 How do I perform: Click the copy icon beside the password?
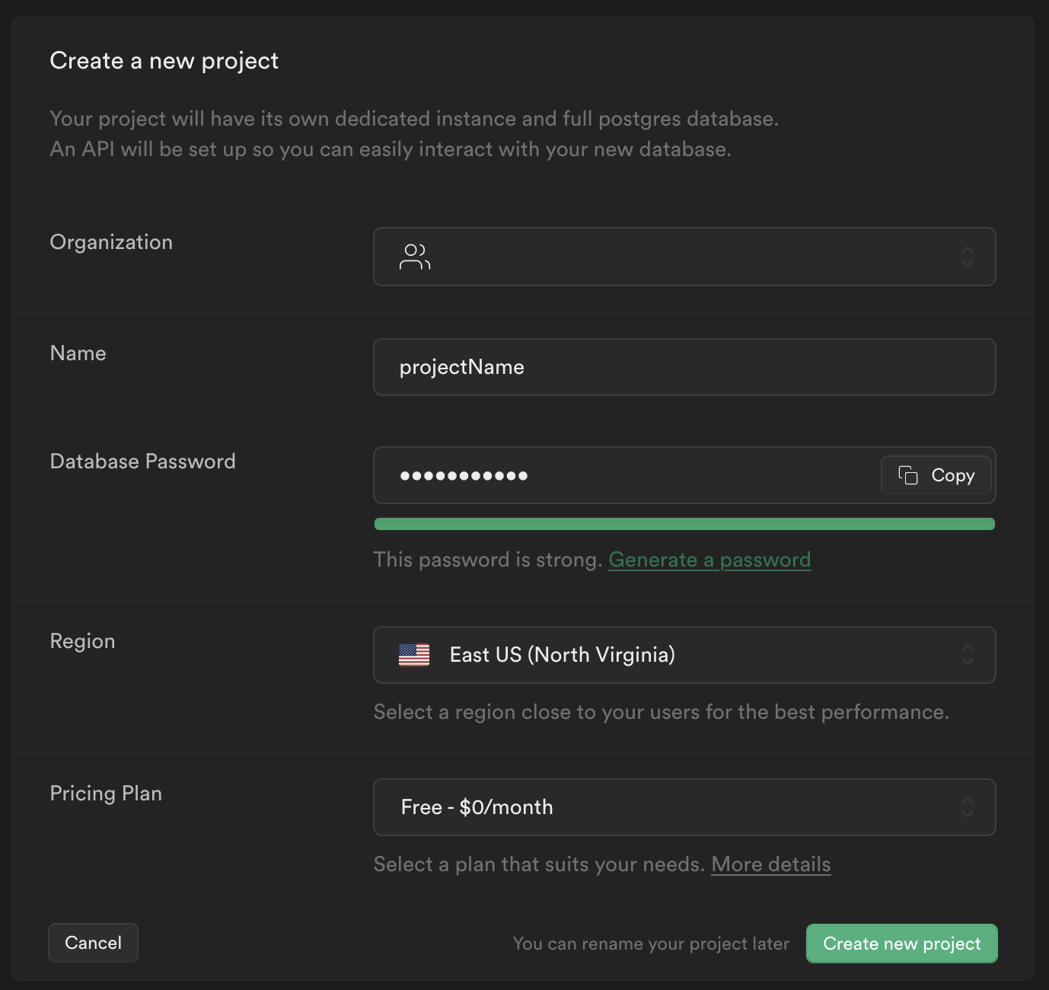(907, 475)
